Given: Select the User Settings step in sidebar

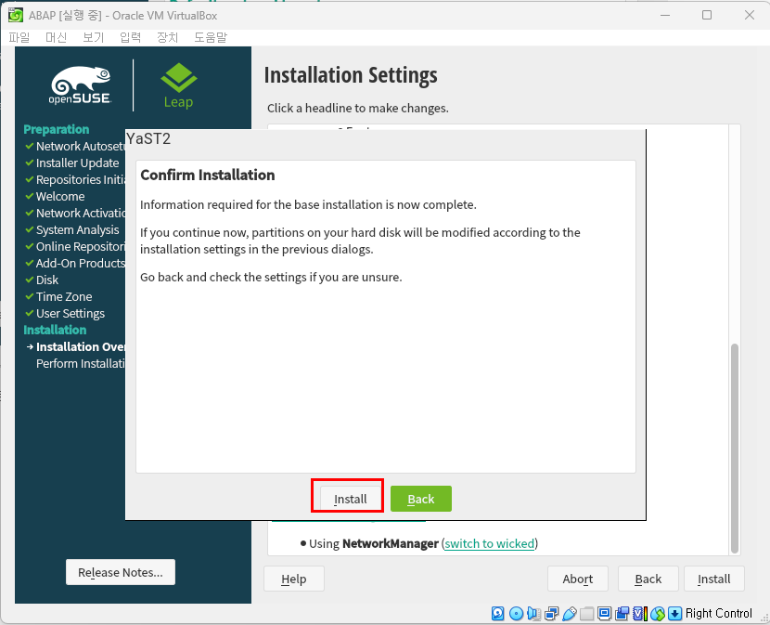Looking at the screenshot, I should click(71, 313).
